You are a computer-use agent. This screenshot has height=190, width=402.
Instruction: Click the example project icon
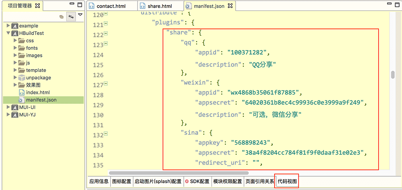click(x=15, y=26)
